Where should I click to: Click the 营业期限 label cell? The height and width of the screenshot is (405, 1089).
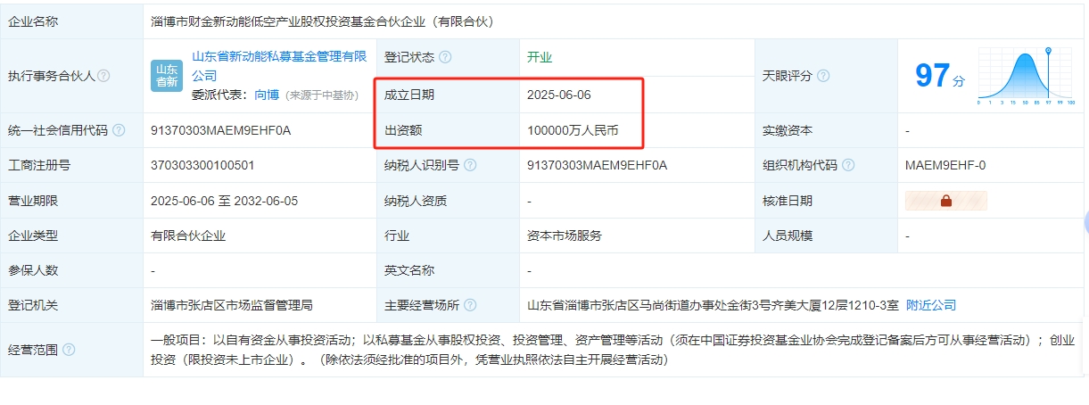coord(71,201)
